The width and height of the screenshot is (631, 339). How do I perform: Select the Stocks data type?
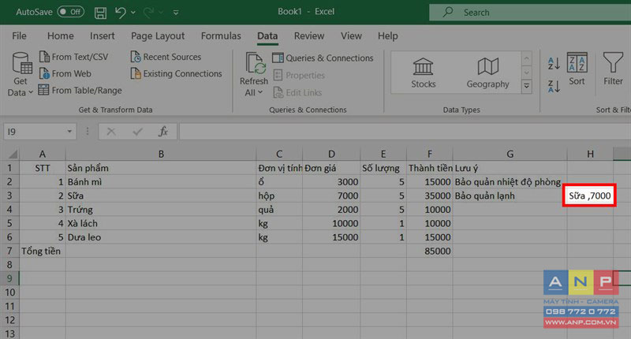pos(423,73)
